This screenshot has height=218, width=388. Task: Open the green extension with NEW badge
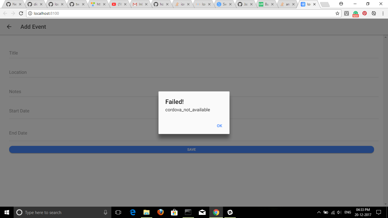click(356, 14)
